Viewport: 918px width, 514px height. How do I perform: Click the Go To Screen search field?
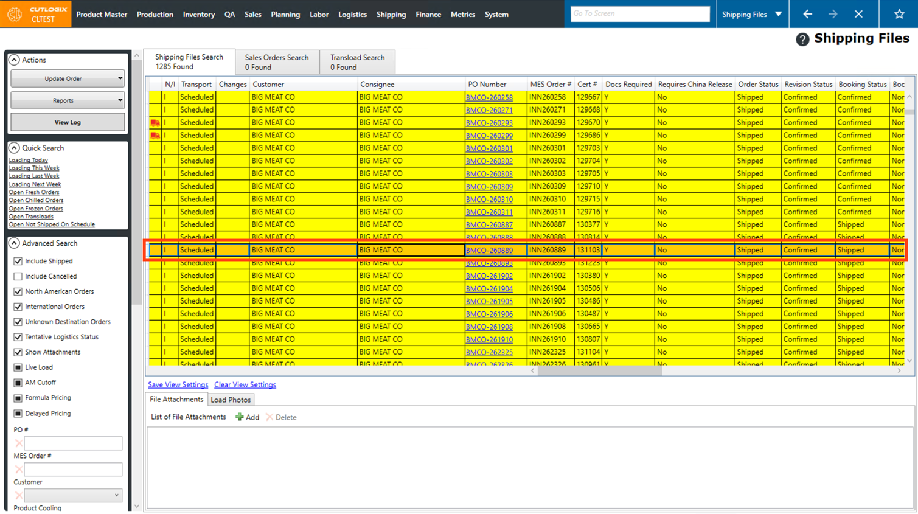pyautogui.click(x=640, y=14)
